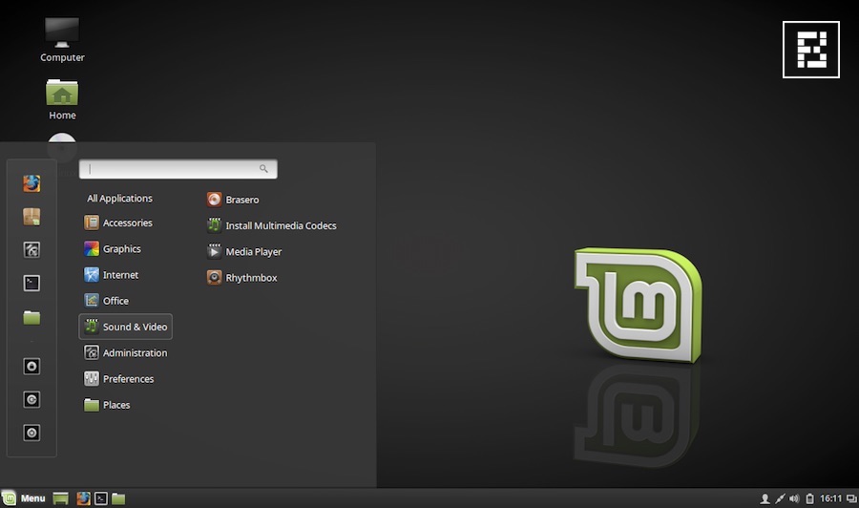Click the window list icon at panel end

851,498
